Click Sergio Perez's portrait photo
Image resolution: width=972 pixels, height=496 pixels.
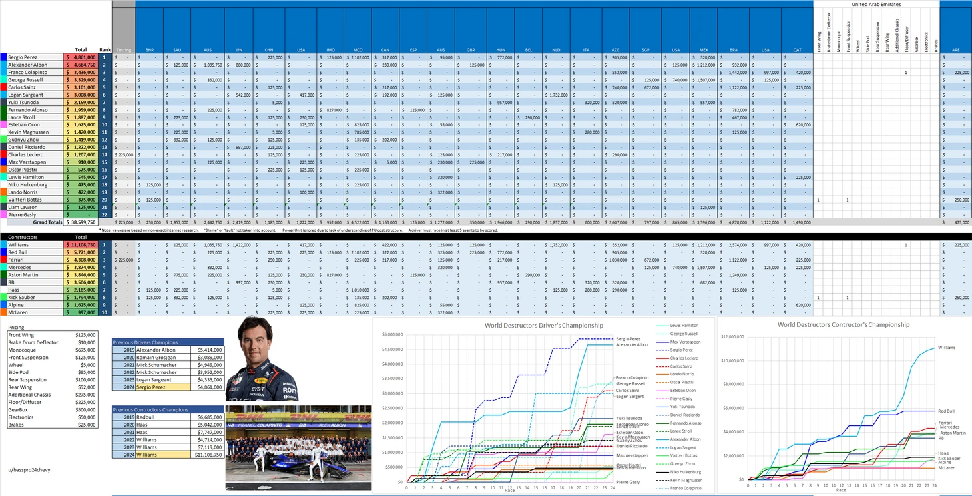click(262, 358)
